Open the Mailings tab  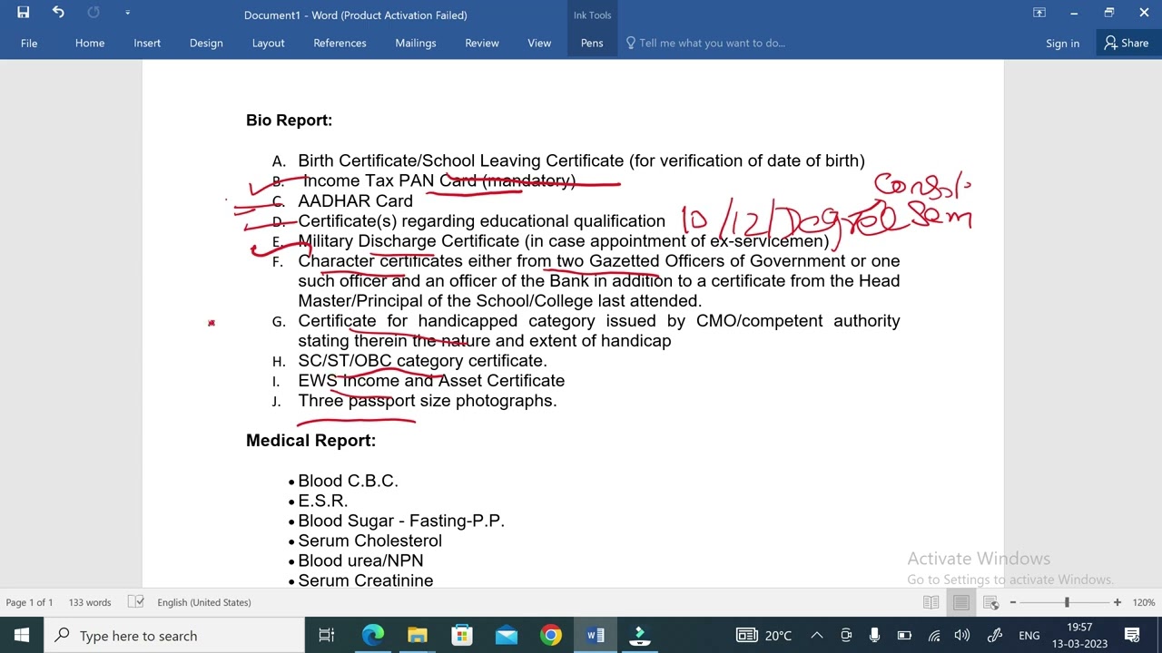tap(415, 43)
